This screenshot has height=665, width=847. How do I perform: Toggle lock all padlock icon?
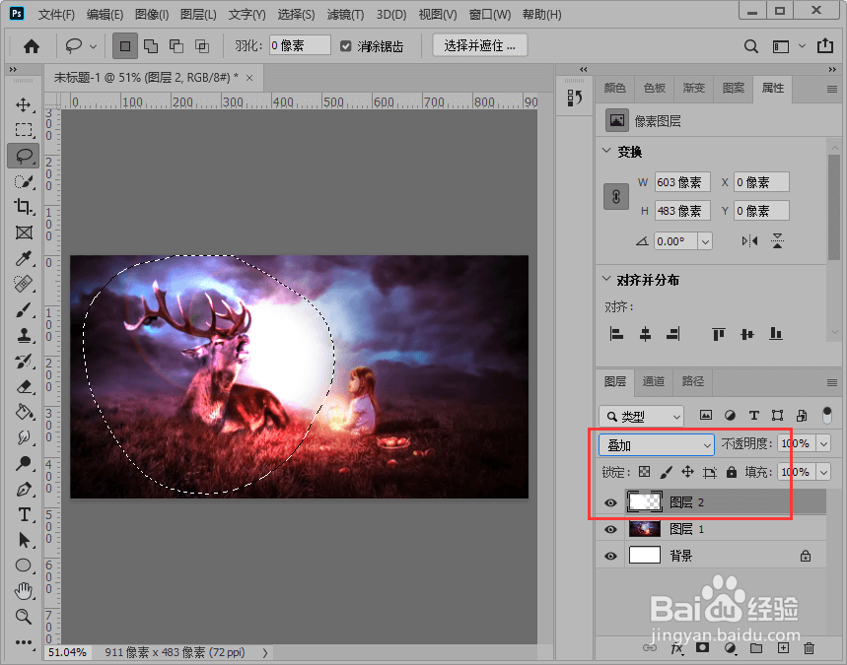[732, 472]
